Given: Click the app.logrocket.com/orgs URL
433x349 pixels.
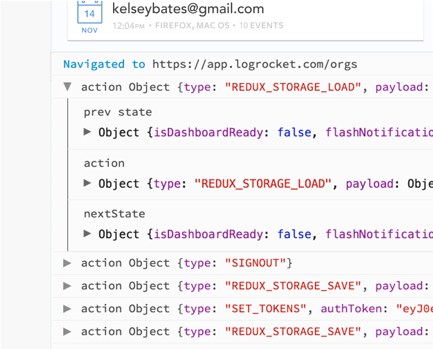Looking at the screenshot, I should tap(255, 64).
